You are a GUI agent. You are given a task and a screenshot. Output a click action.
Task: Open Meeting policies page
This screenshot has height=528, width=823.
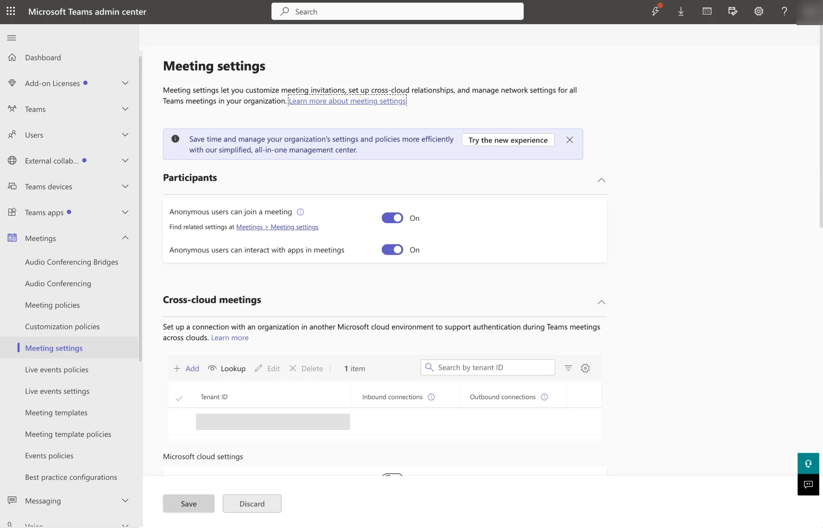[53, 305]
